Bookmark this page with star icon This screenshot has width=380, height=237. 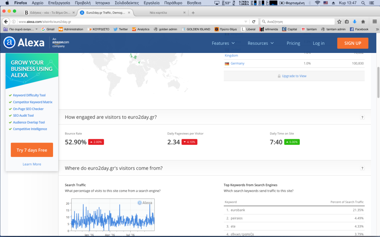click(339, 21)
